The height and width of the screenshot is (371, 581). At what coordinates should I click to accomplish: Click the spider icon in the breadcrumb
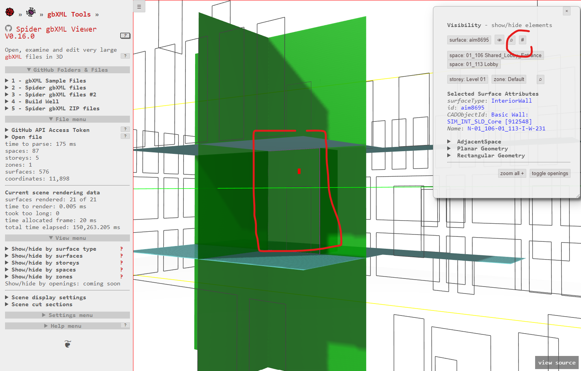coord(31,12)
